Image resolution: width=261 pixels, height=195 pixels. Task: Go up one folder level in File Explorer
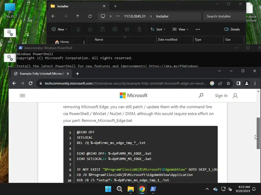(77, 16)
